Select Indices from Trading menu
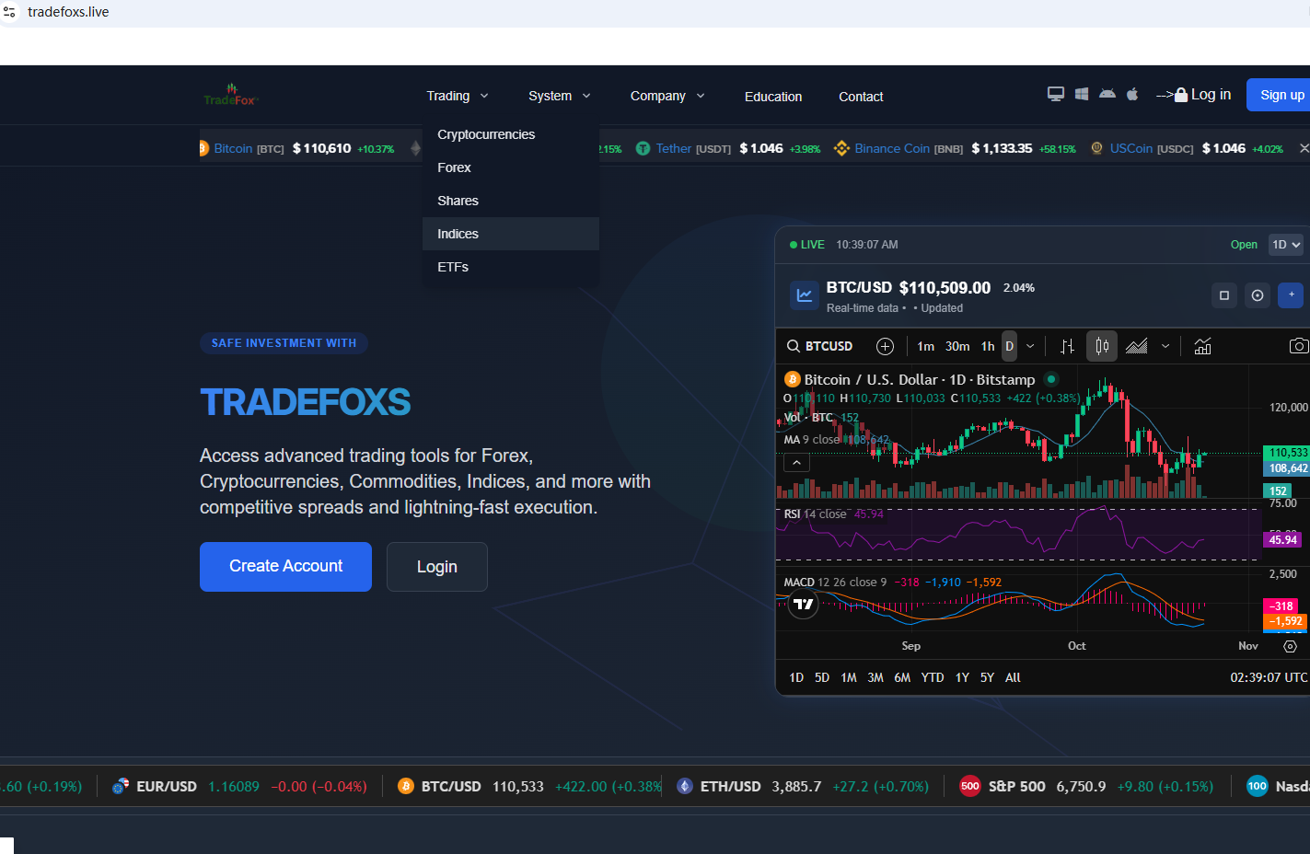This screenshot has width=1310, height=854. tap(511, 234)
